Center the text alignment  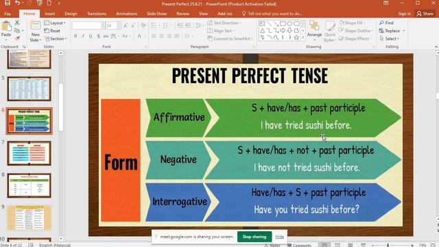(161, 36)
